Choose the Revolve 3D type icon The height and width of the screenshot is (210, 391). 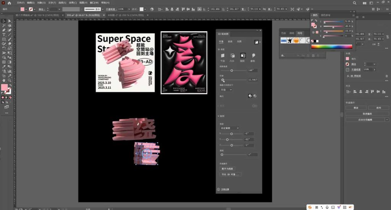(242, 56)
